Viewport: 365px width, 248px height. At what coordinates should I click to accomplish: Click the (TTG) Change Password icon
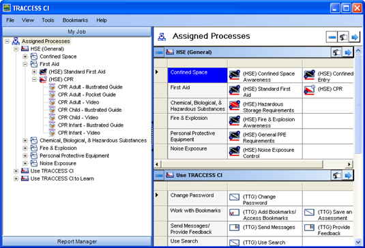coord(234,197)
